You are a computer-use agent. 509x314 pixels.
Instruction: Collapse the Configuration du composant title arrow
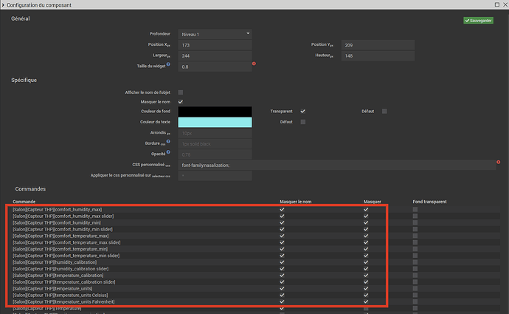(x=3, y=5)
